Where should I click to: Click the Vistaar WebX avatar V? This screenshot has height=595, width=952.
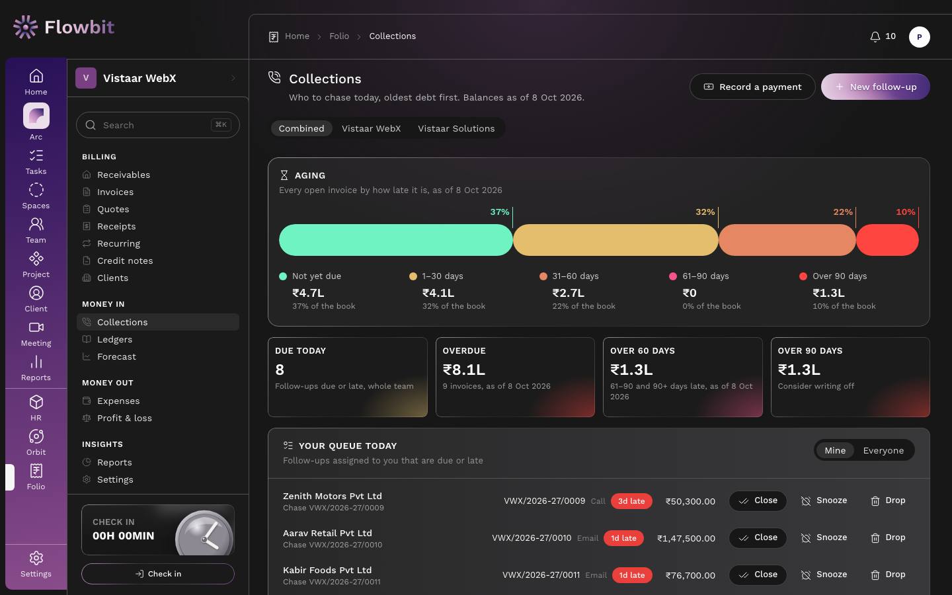pos(86,78)
